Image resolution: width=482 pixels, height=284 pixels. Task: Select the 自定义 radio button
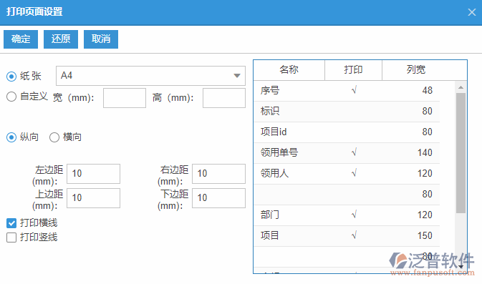[11, 97]
